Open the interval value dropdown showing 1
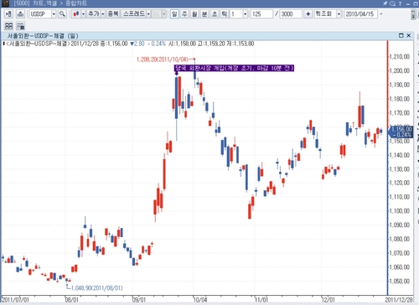The image size is (419, 305). (x=245, y=14)
